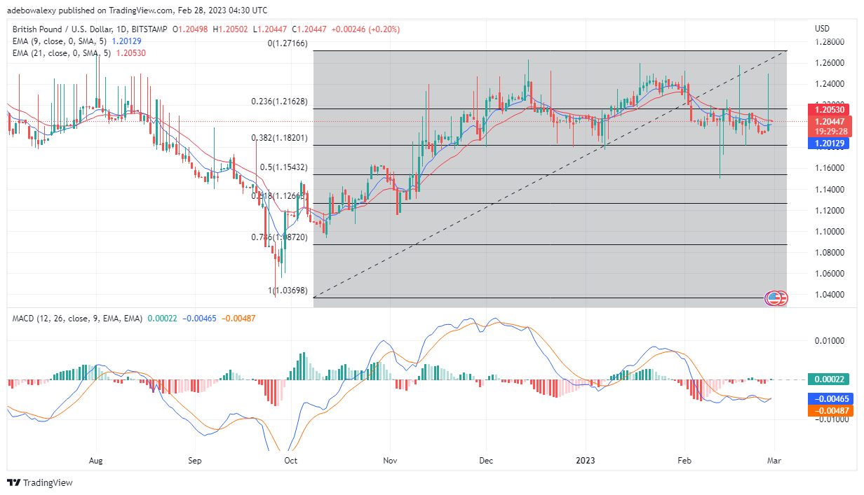
Task: Open the US flag economic event icon
Action: point(774,298)
